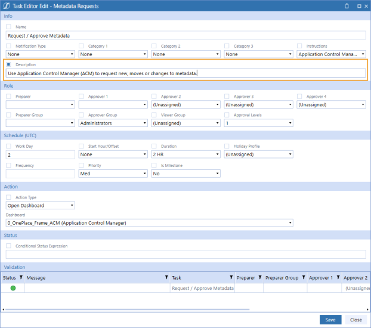Open the Approver 2 dropdown
Image resolution: width=371 pixels, height=328 pixels.
tap(185, 104)
